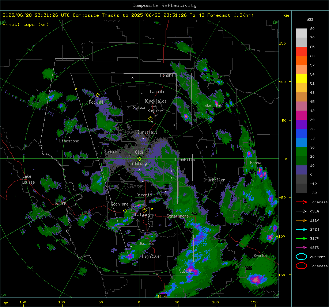This screenshot has width=329, height=307.
Task: Click the Blackfalds label
Action: point(155,101)
